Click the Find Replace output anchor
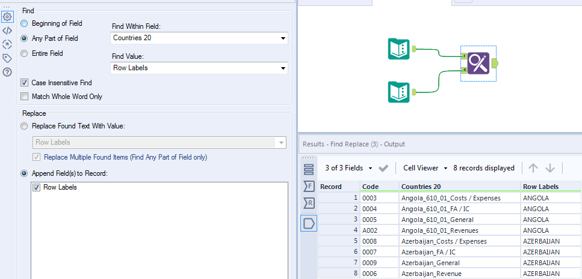The height and width of the screenshot is (279, 582). pos(495,63)
